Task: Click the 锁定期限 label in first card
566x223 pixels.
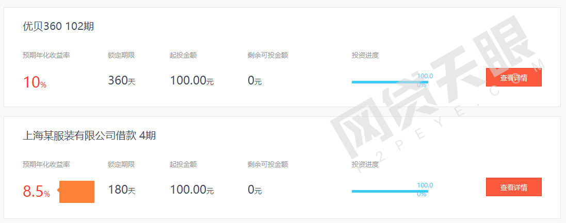Action: [x=121, y=56]
